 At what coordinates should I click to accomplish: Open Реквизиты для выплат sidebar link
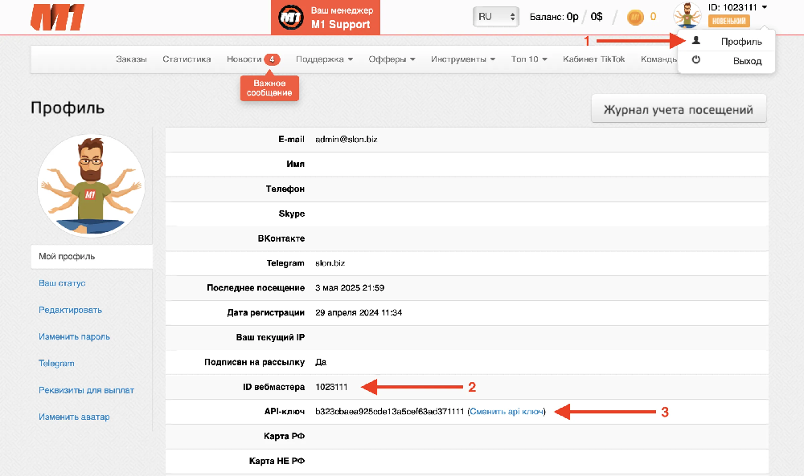click(x=86, y=390)
